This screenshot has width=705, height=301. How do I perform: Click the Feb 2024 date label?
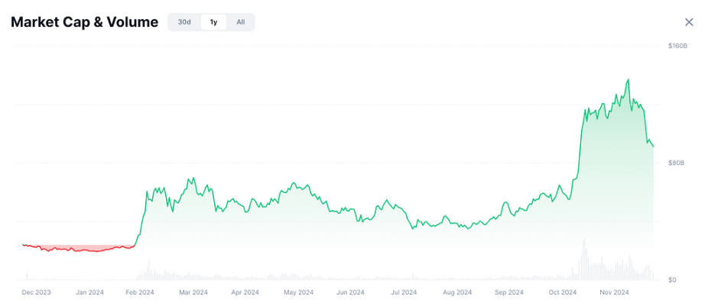140,293
